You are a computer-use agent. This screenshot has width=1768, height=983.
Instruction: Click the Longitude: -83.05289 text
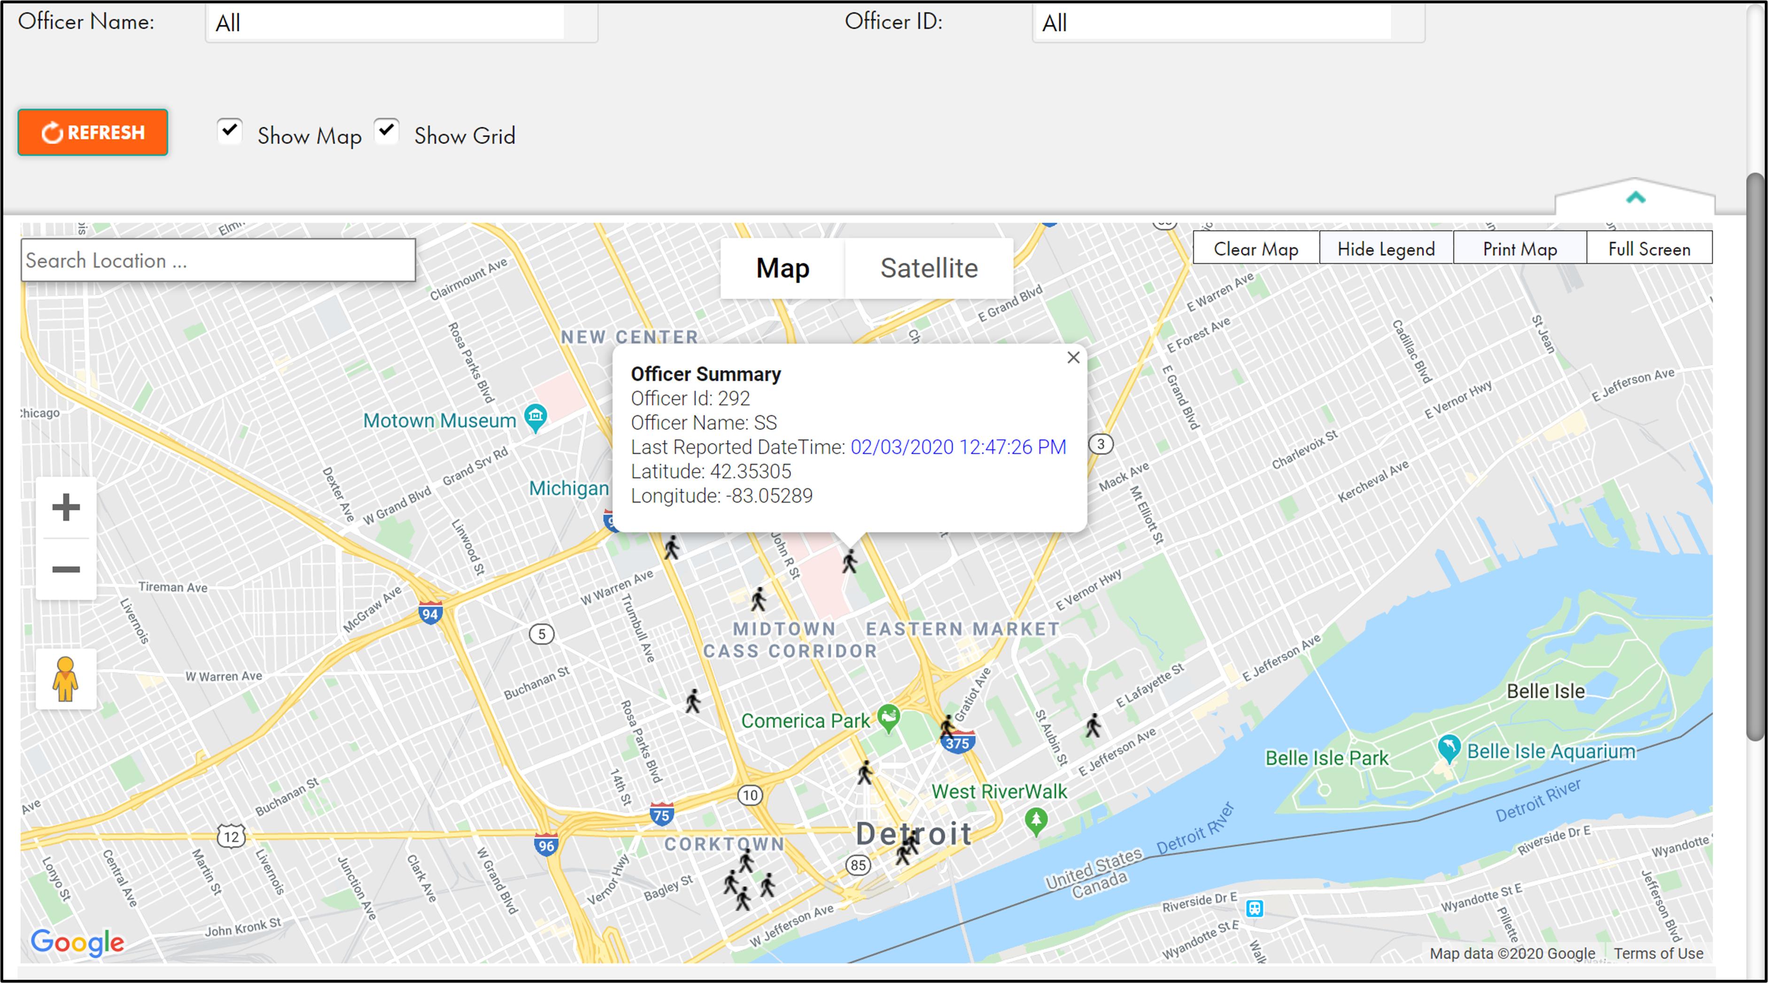(722, 495)
